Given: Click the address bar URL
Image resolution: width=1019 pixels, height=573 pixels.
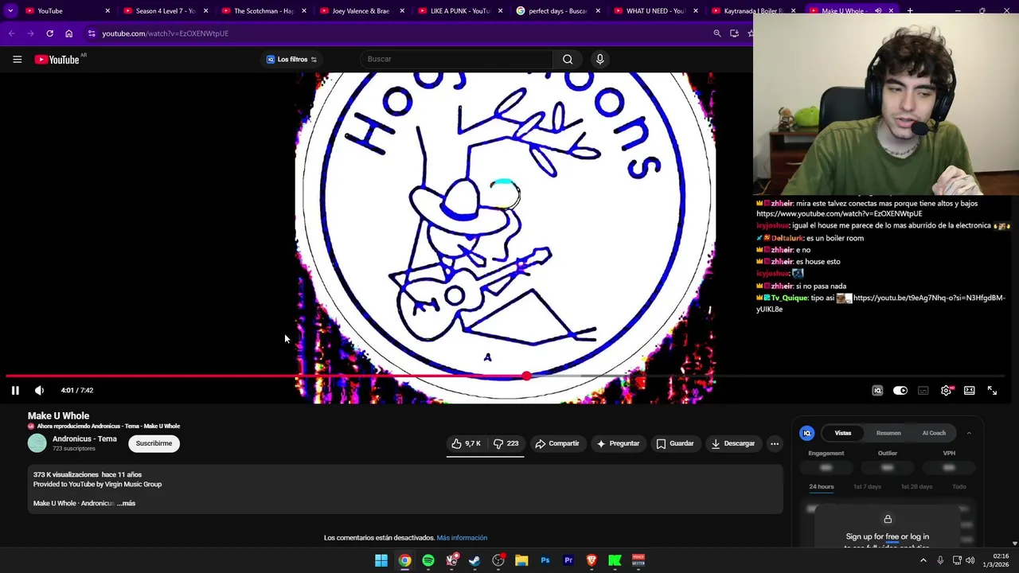Looking at the screenshot, I should [165, 33].
